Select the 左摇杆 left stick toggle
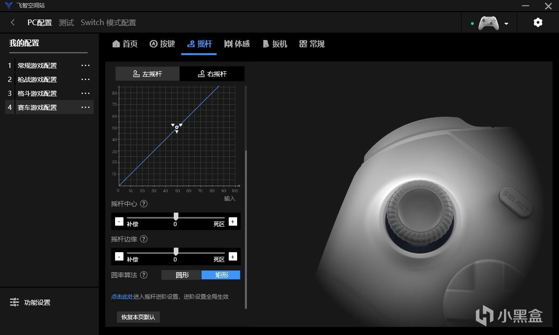This screenshot has height=335, width=559. 147,74
